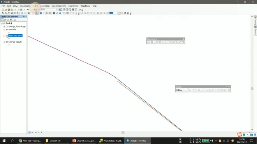The width and height of the screenshot is (257, 144).
Task: Expand the Merge_Topology layer
Action: [4, 26]
